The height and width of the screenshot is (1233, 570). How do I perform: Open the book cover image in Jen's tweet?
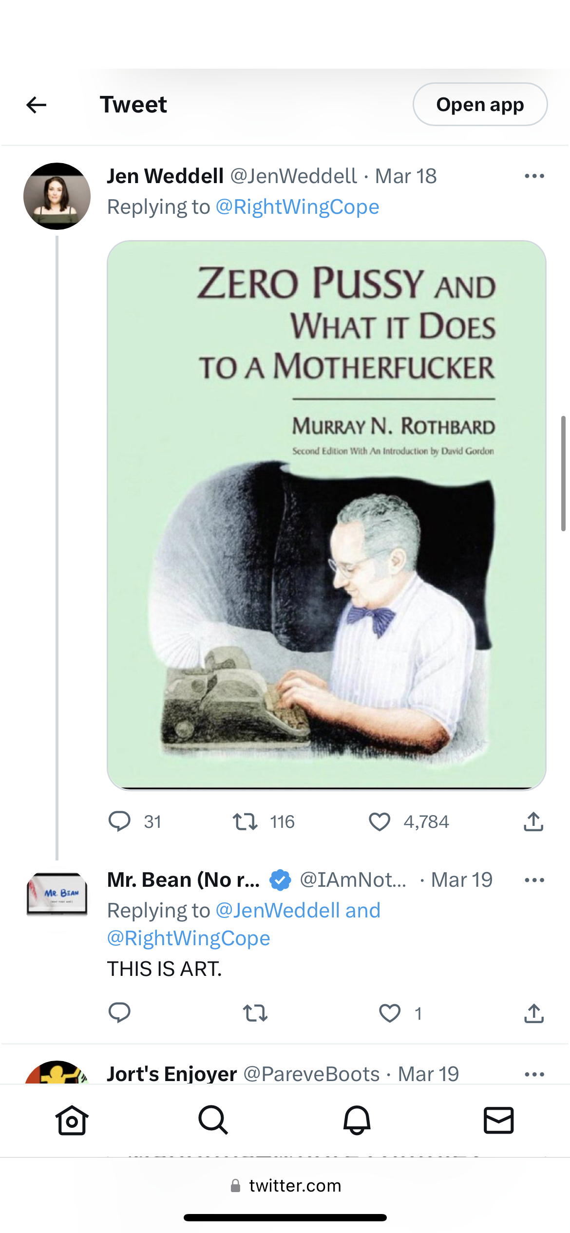(326, 515)
